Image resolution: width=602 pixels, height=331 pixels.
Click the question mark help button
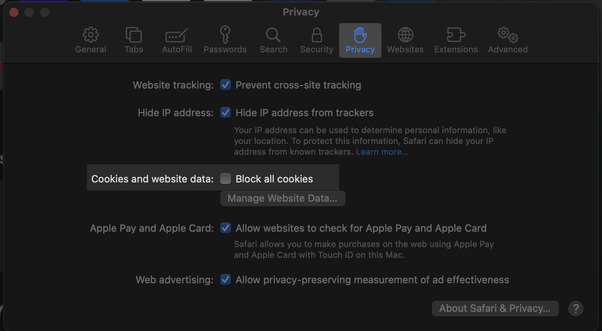pyautogui.click(x=575, y=309)
